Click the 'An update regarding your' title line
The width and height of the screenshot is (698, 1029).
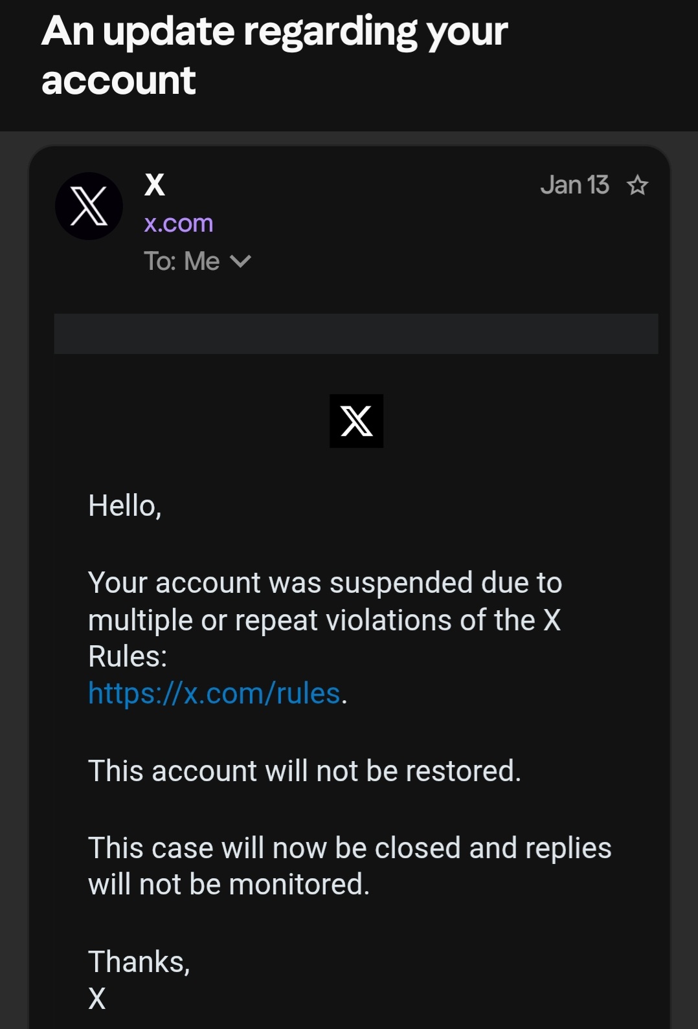click(275, 31)
